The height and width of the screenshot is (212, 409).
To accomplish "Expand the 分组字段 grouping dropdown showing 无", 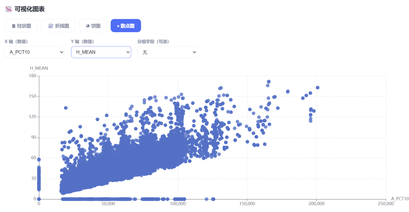I will tap(167, 52).
